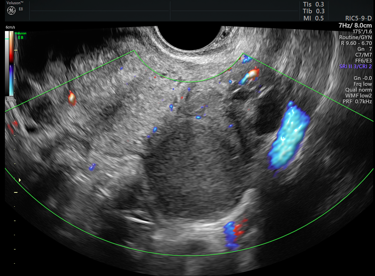Click the 7Hz/ 8.0cm frame rate readout

(355, 25)
